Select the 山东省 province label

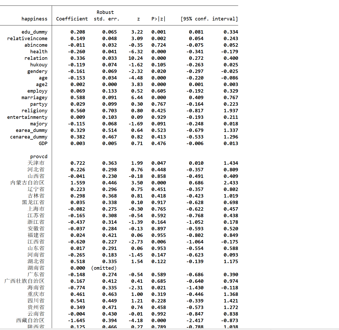[x=36, y=248]
